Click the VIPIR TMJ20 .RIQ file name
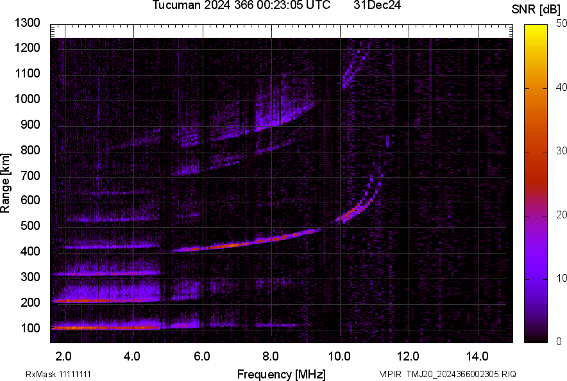The height and width of the screenshot is (381, 567). 447,374
